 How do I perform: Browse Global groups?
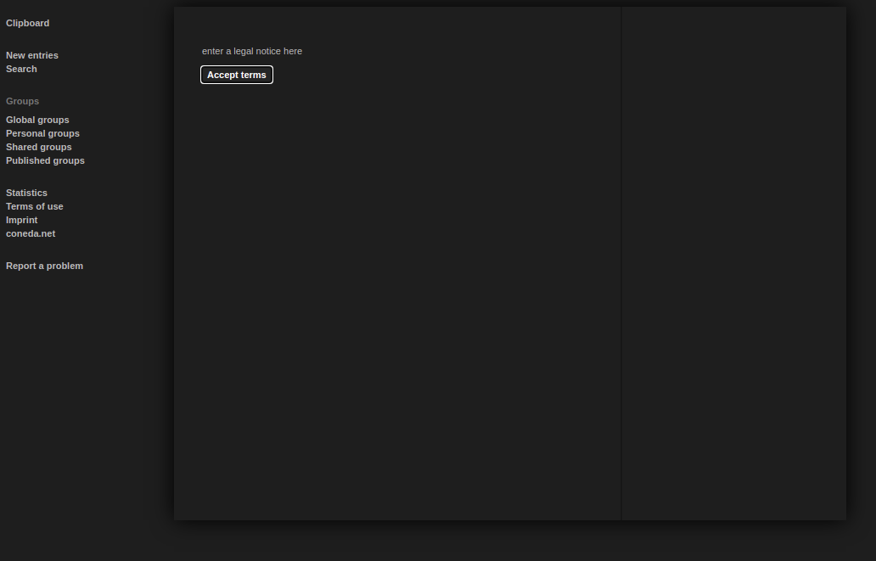[37, 120]
